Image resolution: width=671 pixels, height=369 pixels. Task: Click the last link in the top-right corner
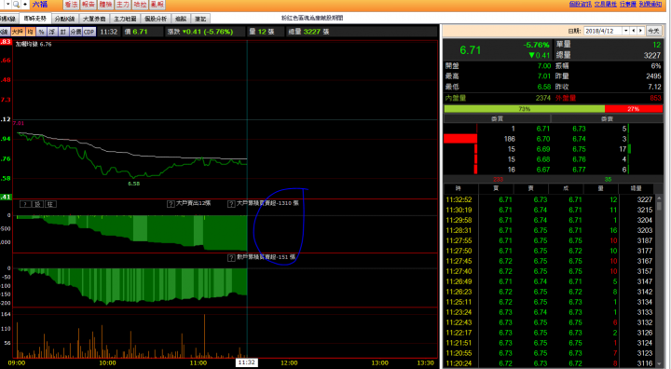click(650, 4)
